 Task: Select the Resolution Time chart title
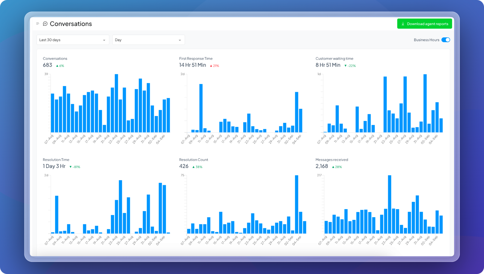tap(56, 160)
